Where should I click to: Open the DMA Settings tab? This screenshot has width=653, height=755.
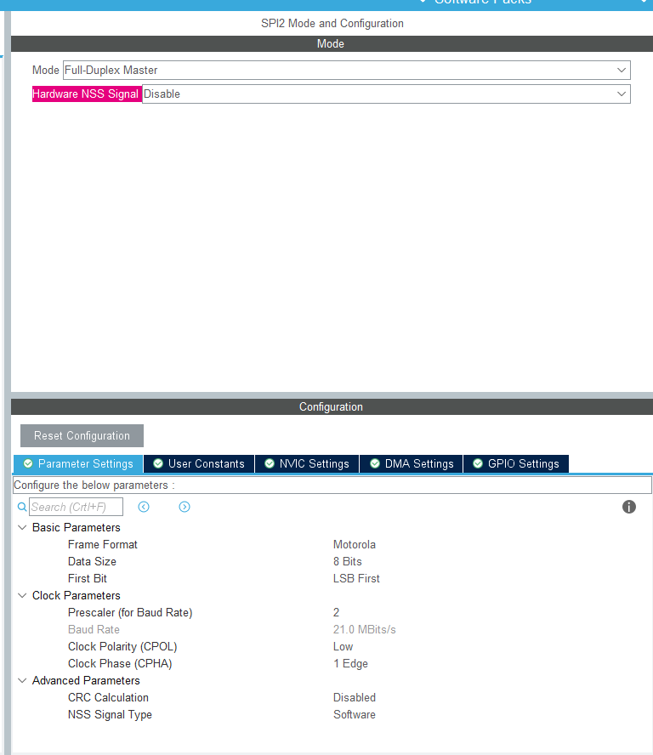[412, 463]
